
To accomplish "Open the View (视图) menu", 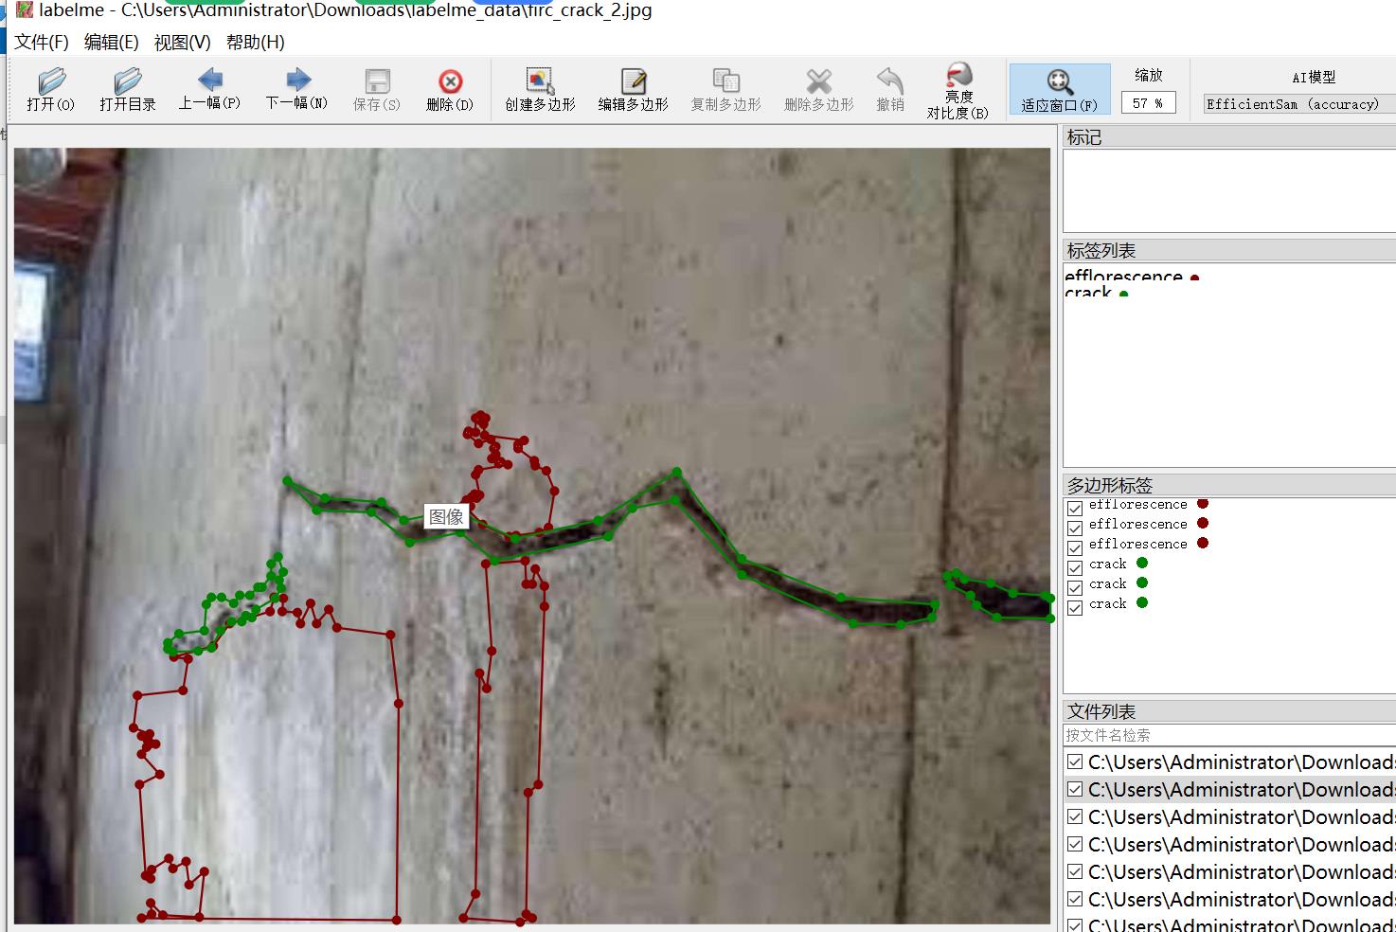I will click(x=182, y=43).
